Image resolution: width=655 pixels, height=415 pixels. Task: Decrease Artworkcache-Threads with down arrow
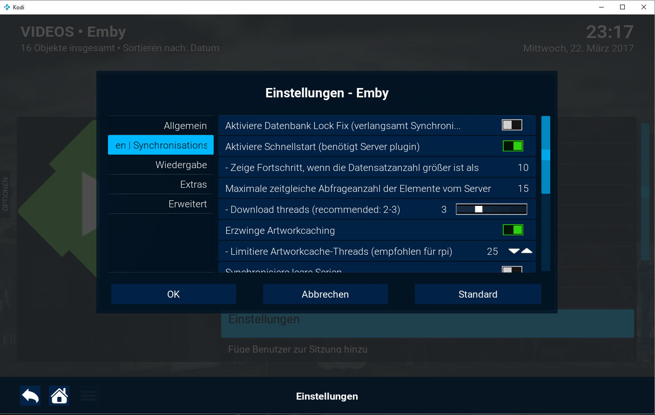(514, 251)
